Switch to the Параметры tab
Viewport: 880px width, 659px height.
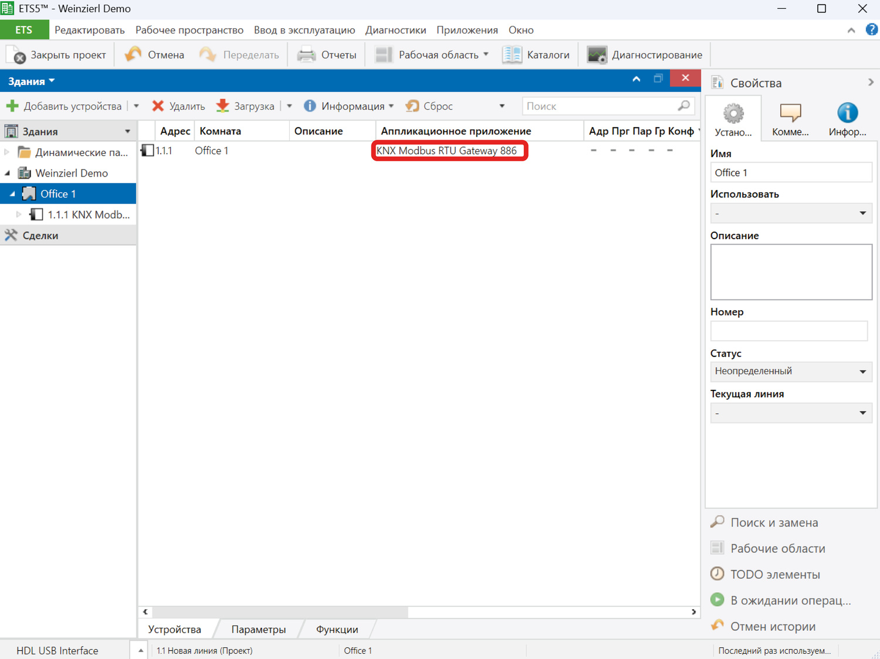point(258,629)
